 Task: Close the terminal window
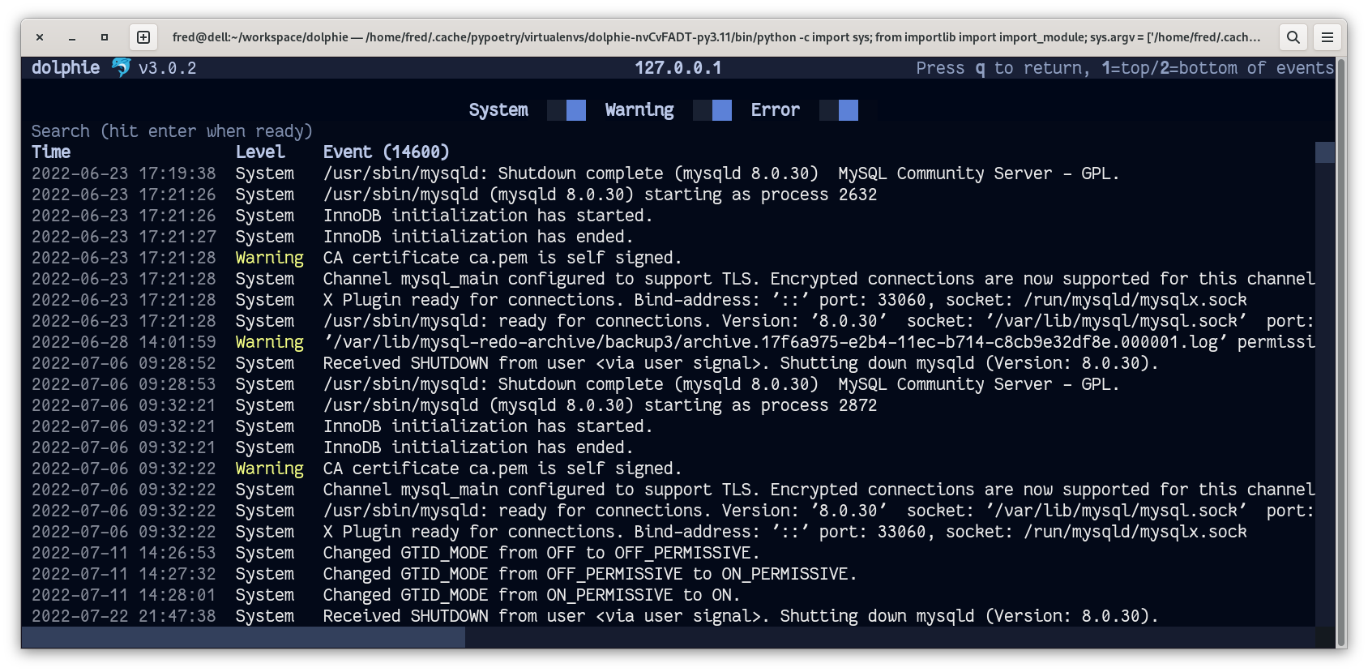[x=40, y=37]
